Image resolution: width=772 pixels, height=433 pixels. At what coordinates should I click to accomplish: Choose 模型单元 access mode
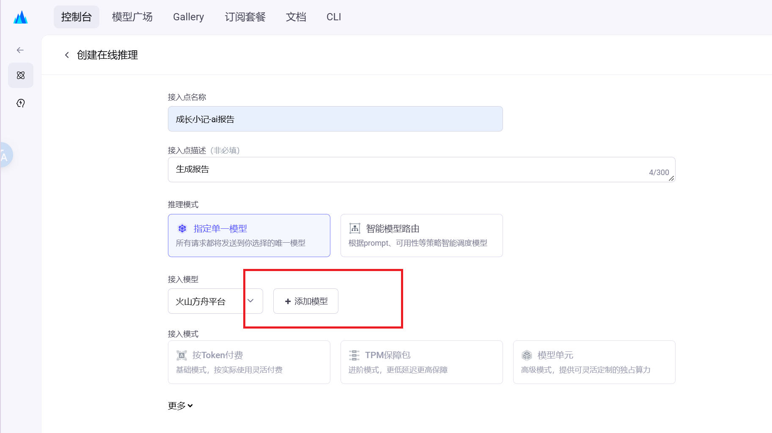(x=594, y=362)
